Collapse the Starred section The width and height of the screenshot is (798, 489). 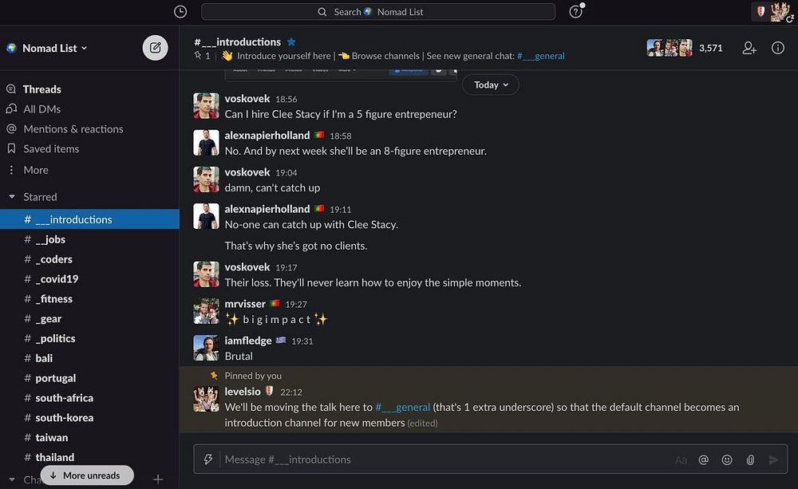pyautogui.click(x=12, y=196)
